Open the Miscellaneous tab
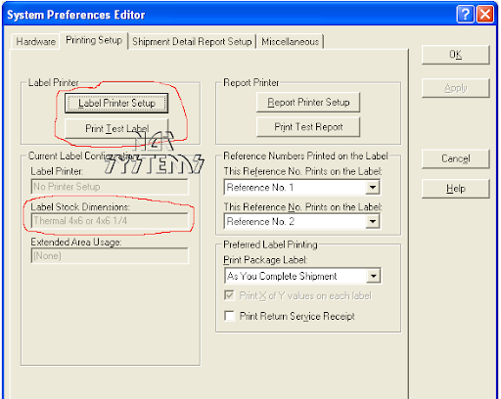Viewport: 501px width, 399px height. pos(290,42)
